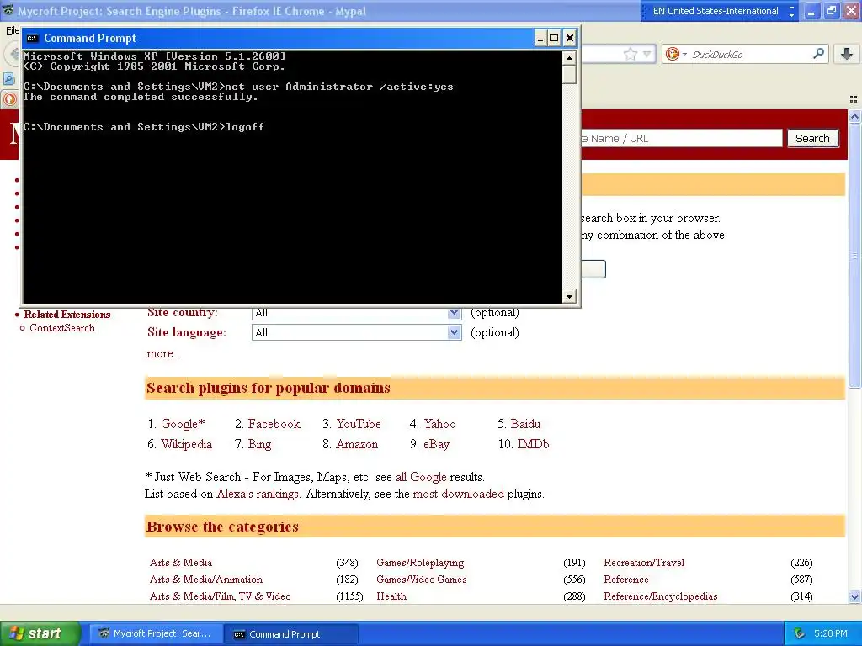Click the 'more...' options link
The image size is (862, 646).
(x=164, y=354)
